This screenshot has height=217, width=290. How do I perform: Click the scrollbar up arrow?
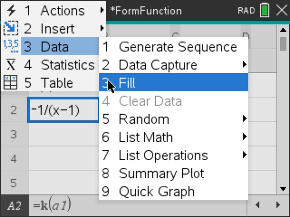(x=283, y=30)
